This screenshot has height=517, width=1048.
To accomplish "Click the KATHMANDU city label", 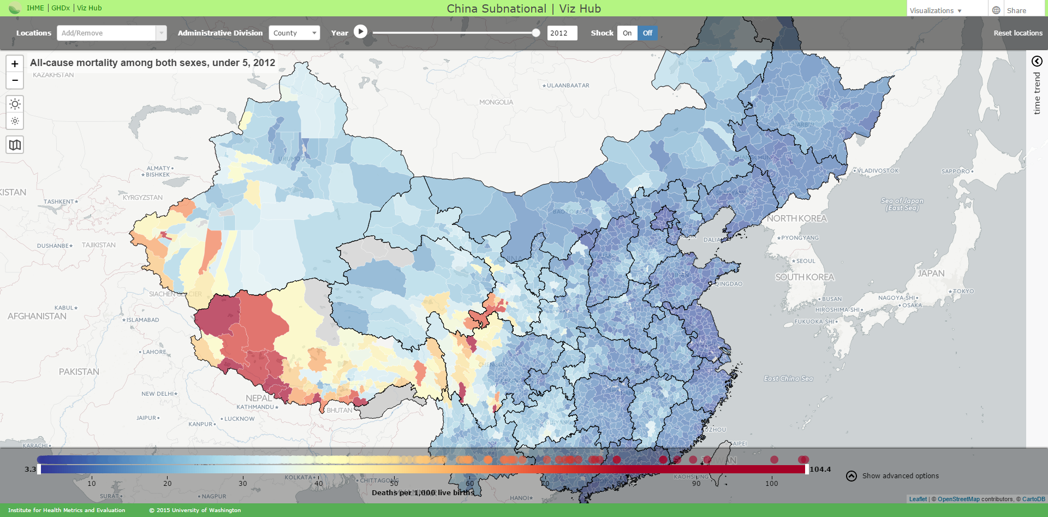I will click(x=258, y=407).
